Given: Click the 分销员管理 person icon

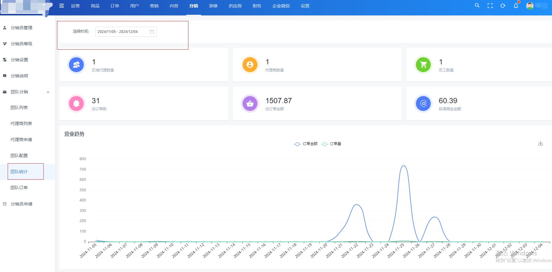Looking at the screenshot, I should (5, 28).
